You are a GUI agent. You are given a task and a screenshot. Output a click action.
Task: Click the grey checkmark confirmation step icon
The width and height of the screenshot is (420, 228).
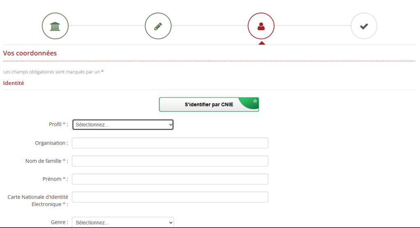pos(364,26)
